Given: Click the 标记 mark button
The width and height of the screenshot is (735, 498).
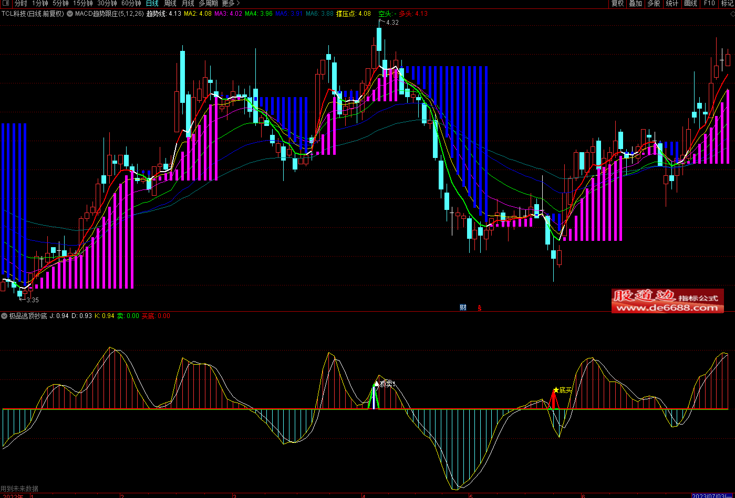Looking at the screenshot, I should [728, 4].
